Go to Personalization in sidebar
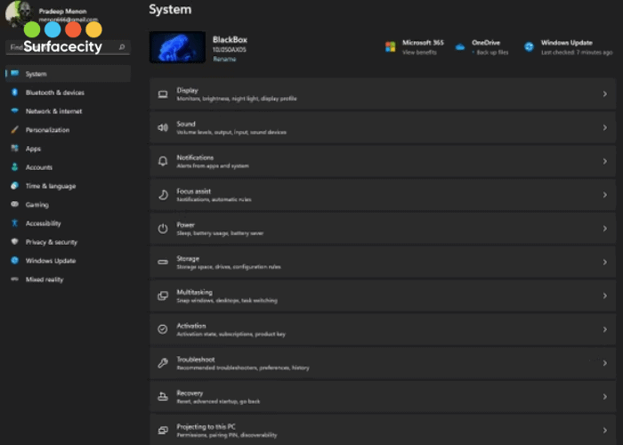Image resolution: width=623 pixels, height=445 pixels. point(47,130)
